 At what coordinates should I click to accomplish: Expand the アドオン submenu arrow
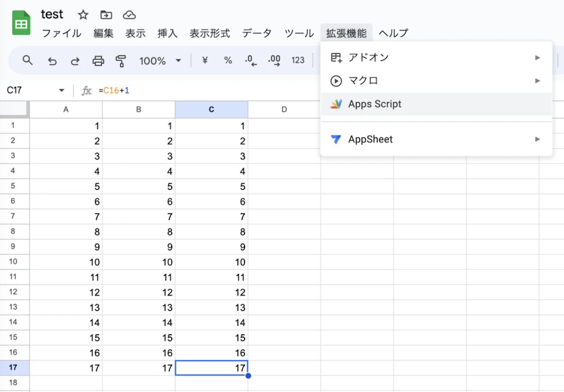[538, 57]
